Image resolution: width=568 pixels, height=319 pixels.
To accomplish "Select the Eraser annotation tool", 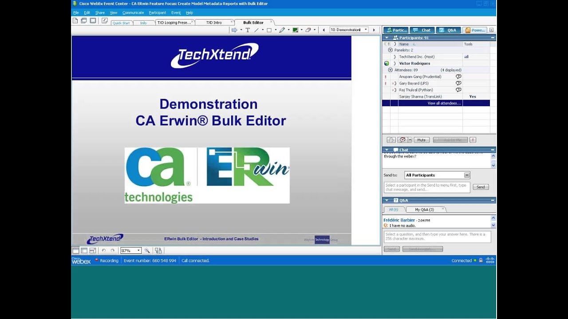I will coord(308,30).
